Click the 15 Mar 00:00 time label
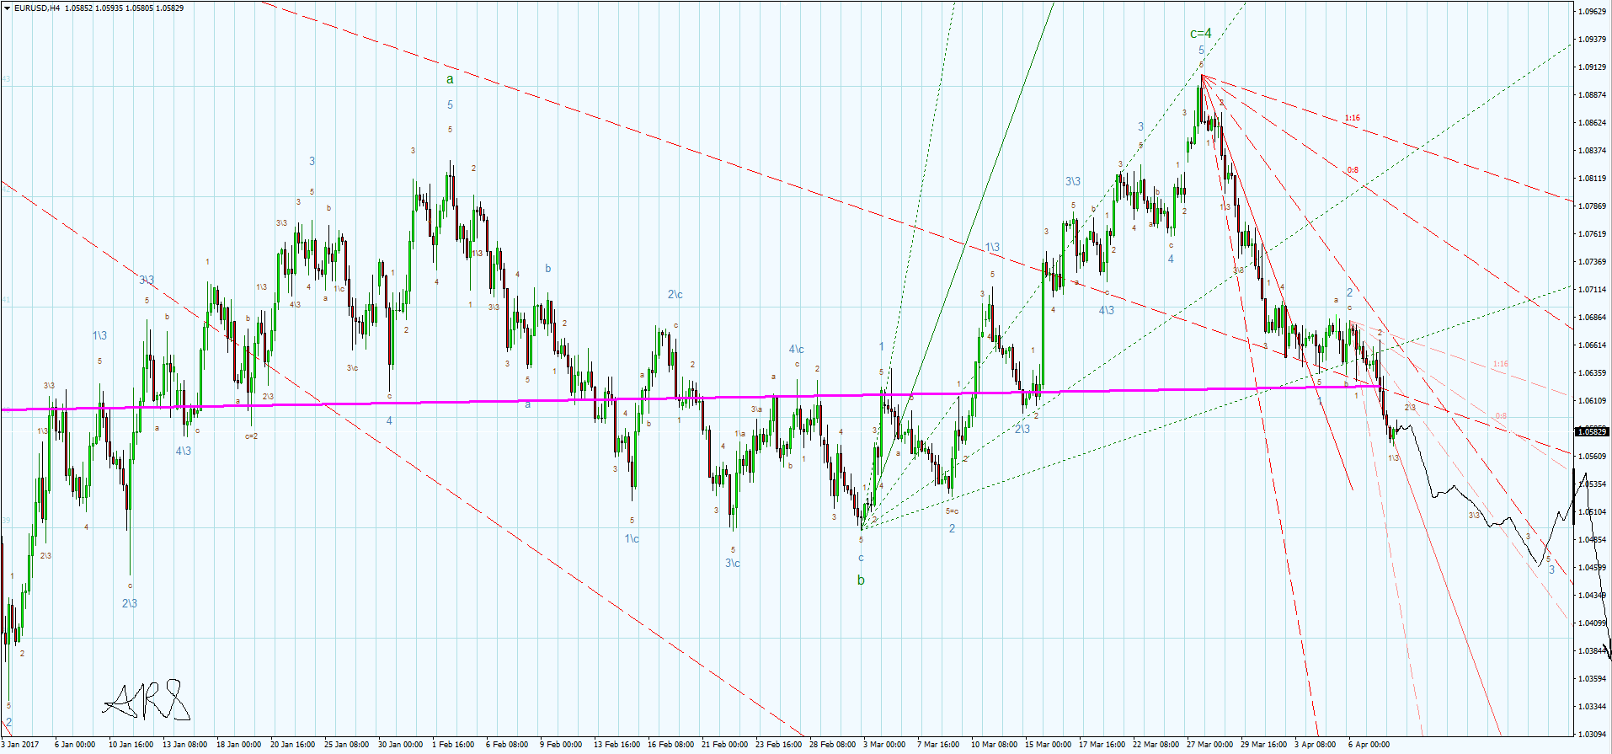The width and height of the screenshot is (1612, 754). coord(1047,745)
